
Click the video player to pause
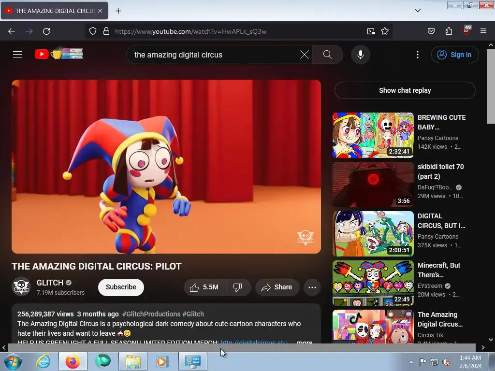coord(166,167)
